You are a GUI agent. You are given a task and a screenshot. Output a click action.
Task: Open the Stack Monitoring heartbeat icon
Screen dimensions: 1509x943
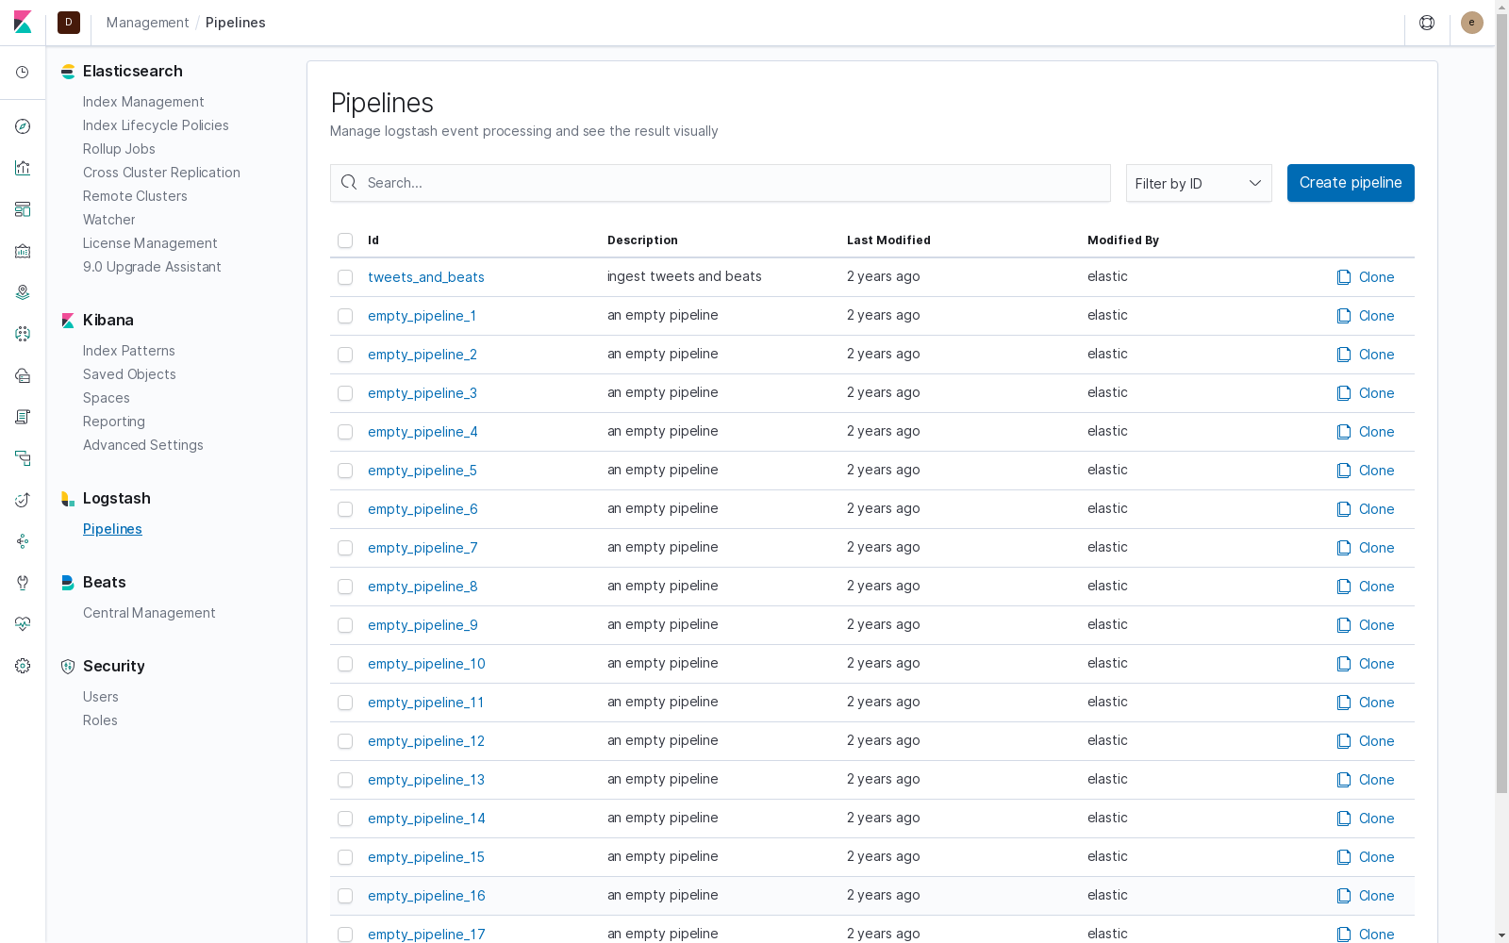23,623
